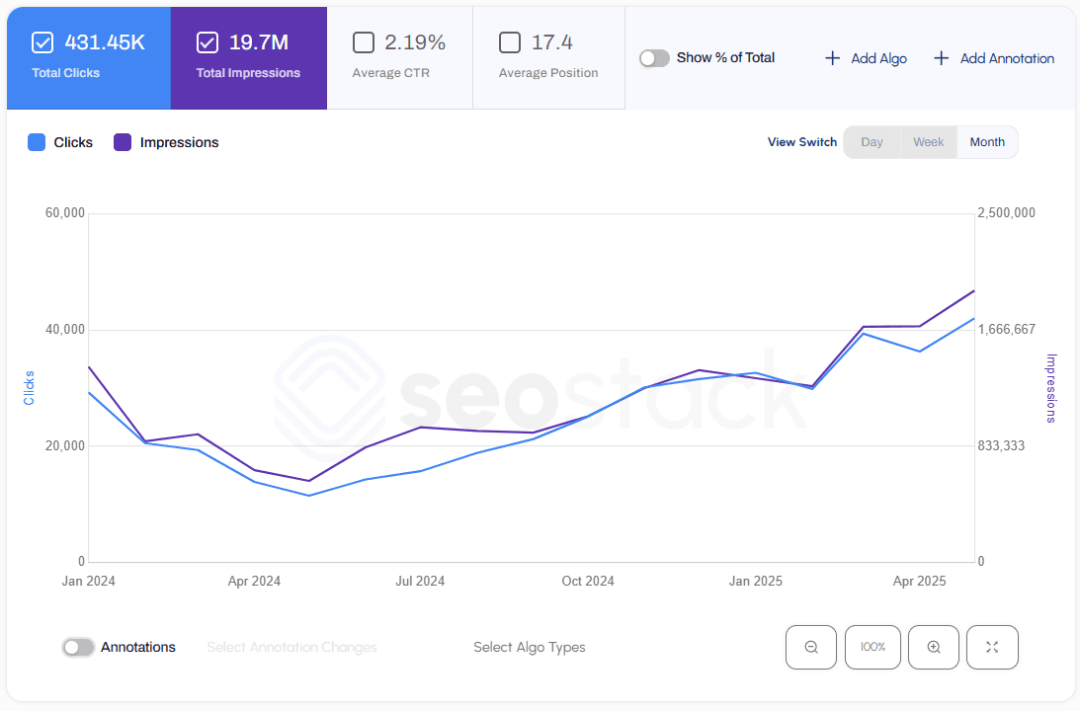This screenshot has width=1080, height=711.
Task: Click the Add Annotation link
Action: pyautogui.click(x=1004, y=58)
